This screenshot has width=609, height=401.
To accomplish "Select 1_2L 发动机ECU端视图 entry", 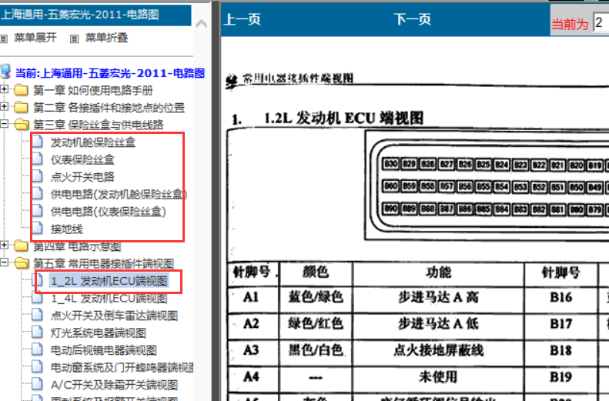I will tap(109, 281).
